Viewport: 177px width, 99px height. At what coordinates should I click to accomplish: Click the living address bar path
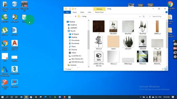[x=84, y=16]
